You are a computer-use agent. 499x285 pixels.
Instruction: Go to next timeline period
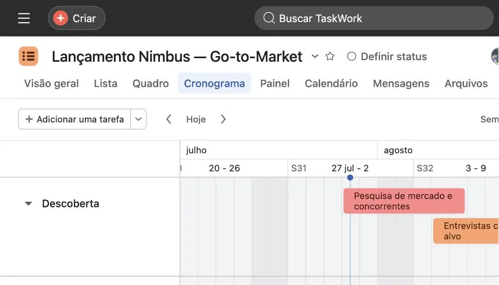click(223, 119)
